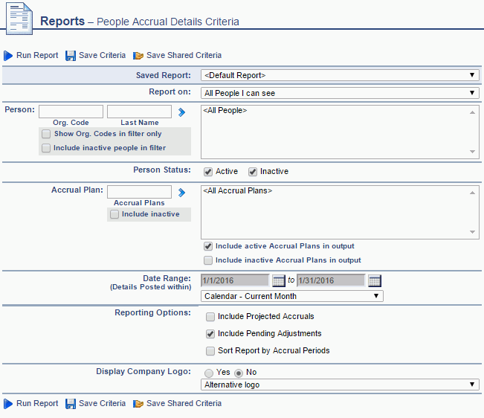This screenshot has width=484, height=418.
Task: Click the top Run Report play icon
Action: click(x=8, y=56)
